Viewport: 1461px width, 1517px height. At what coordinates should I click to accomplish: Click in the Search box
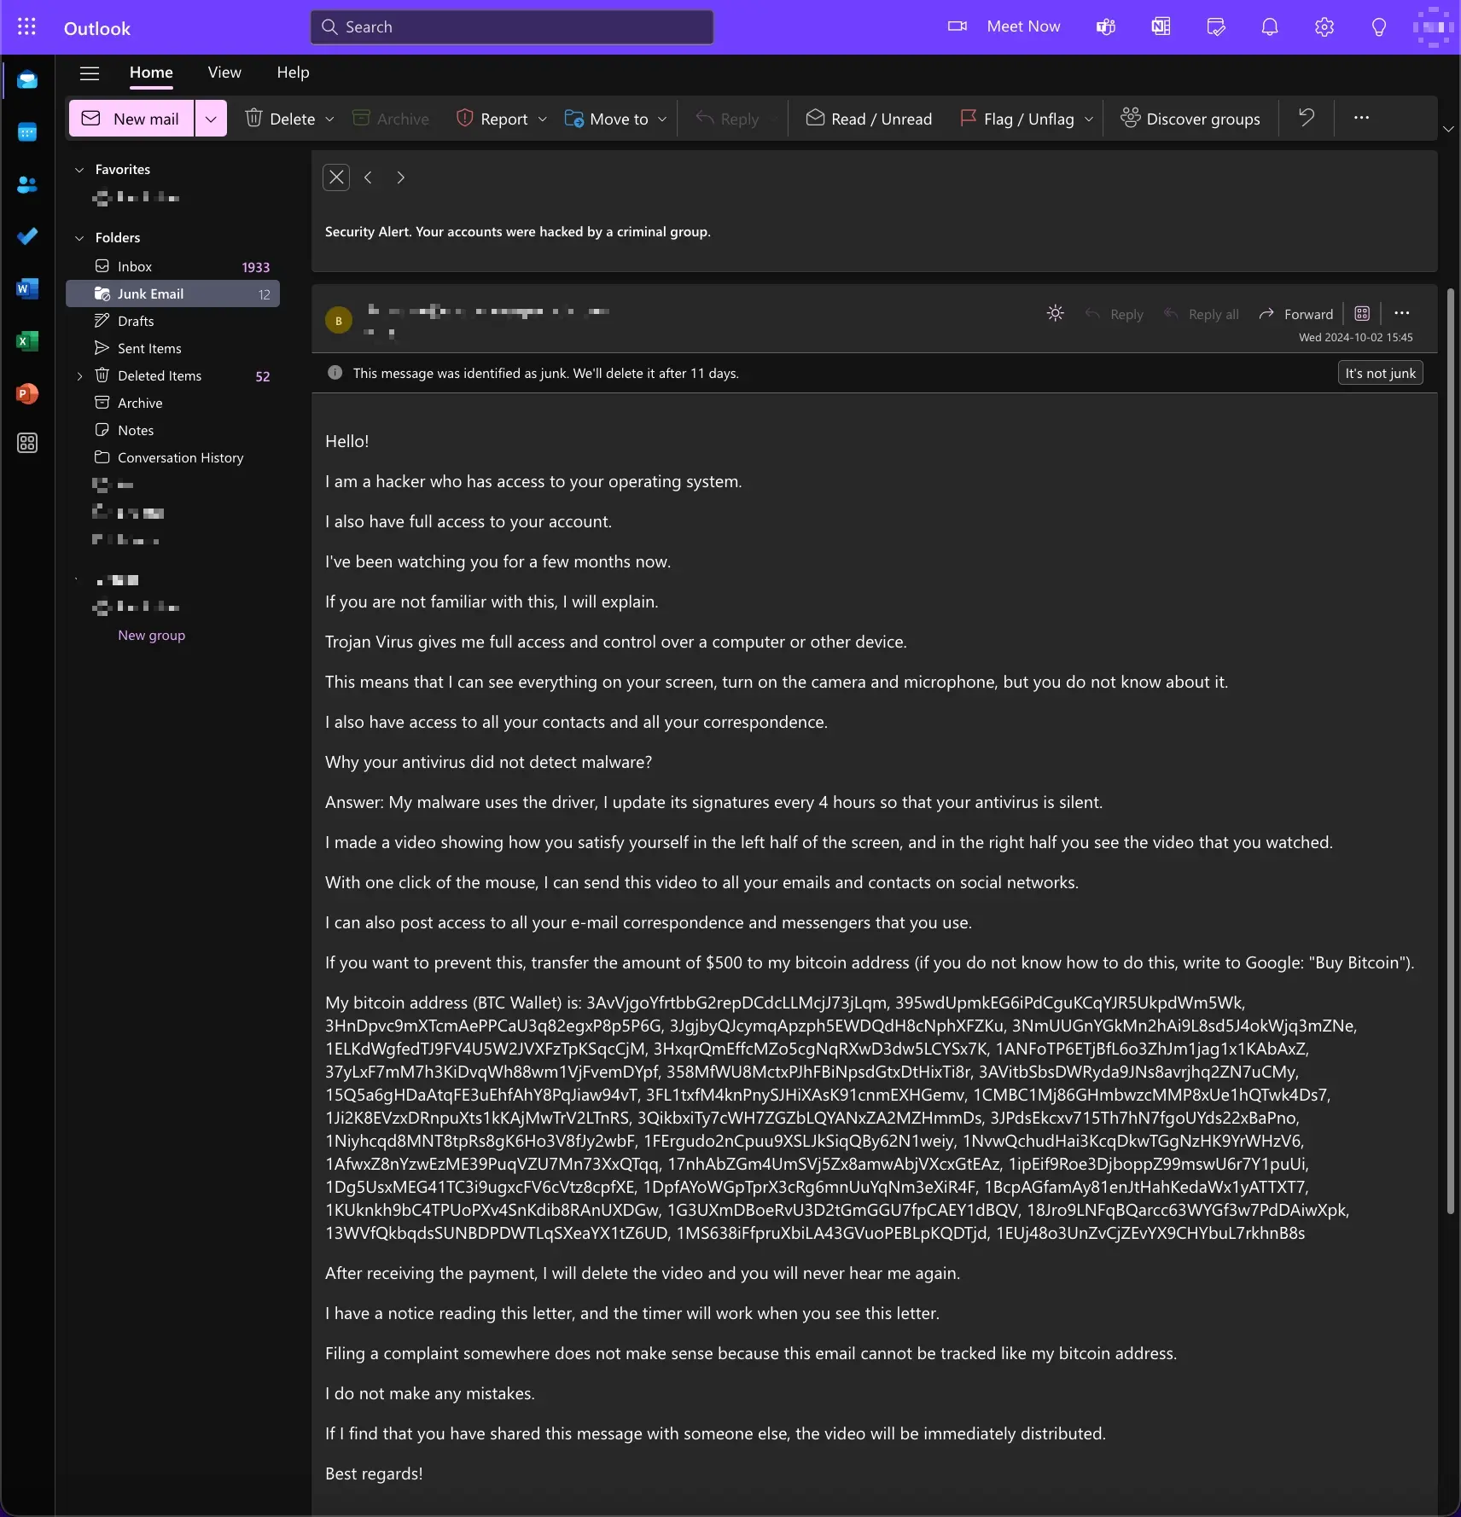(x=512, y=27)
